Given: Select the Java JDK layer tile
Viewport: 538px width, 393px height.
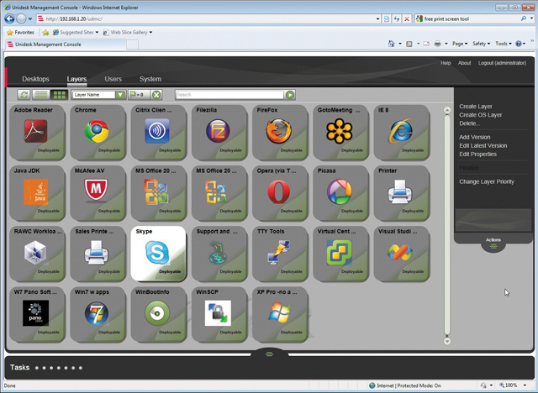Looking at the screenshot, I should coord(37,193).
